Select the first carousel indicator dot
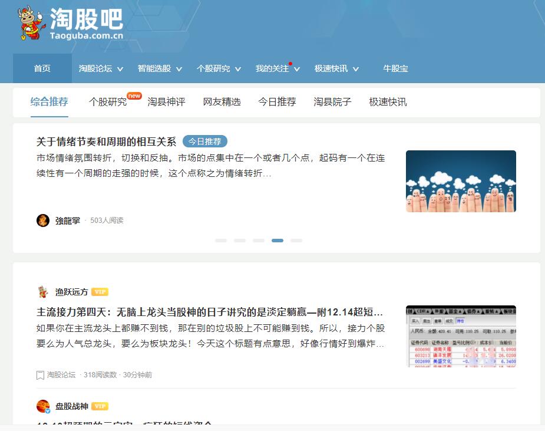Viewport: 545px width, 431px height. tap(221, 241)
